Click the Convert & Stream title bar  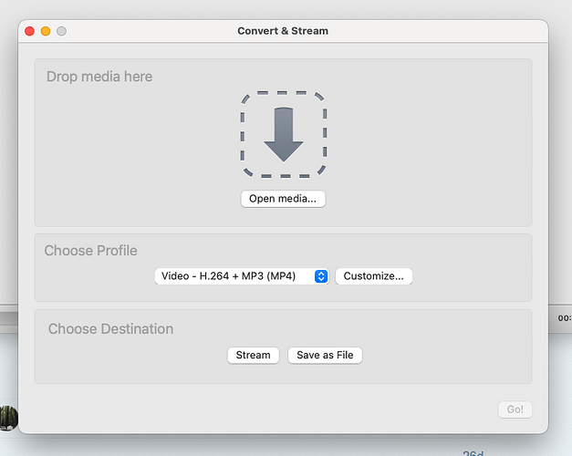pyautogui.click(x=283, y=31)
